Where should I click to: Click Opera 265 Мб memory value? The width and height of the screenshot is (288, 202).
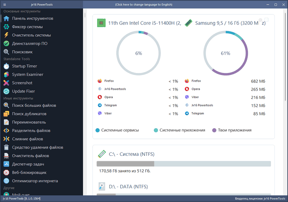click(x=258, y=89)
